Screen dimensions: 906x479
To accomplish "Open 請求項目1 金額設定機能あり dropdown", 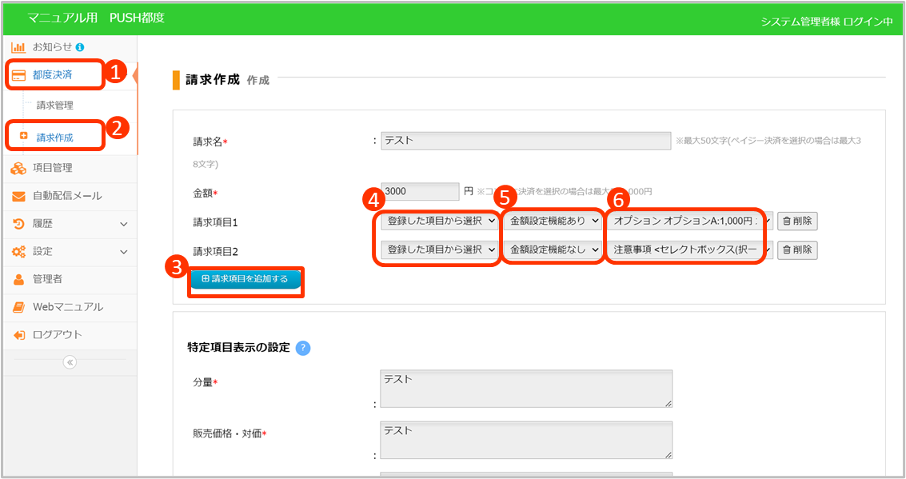I will (554, 222).
